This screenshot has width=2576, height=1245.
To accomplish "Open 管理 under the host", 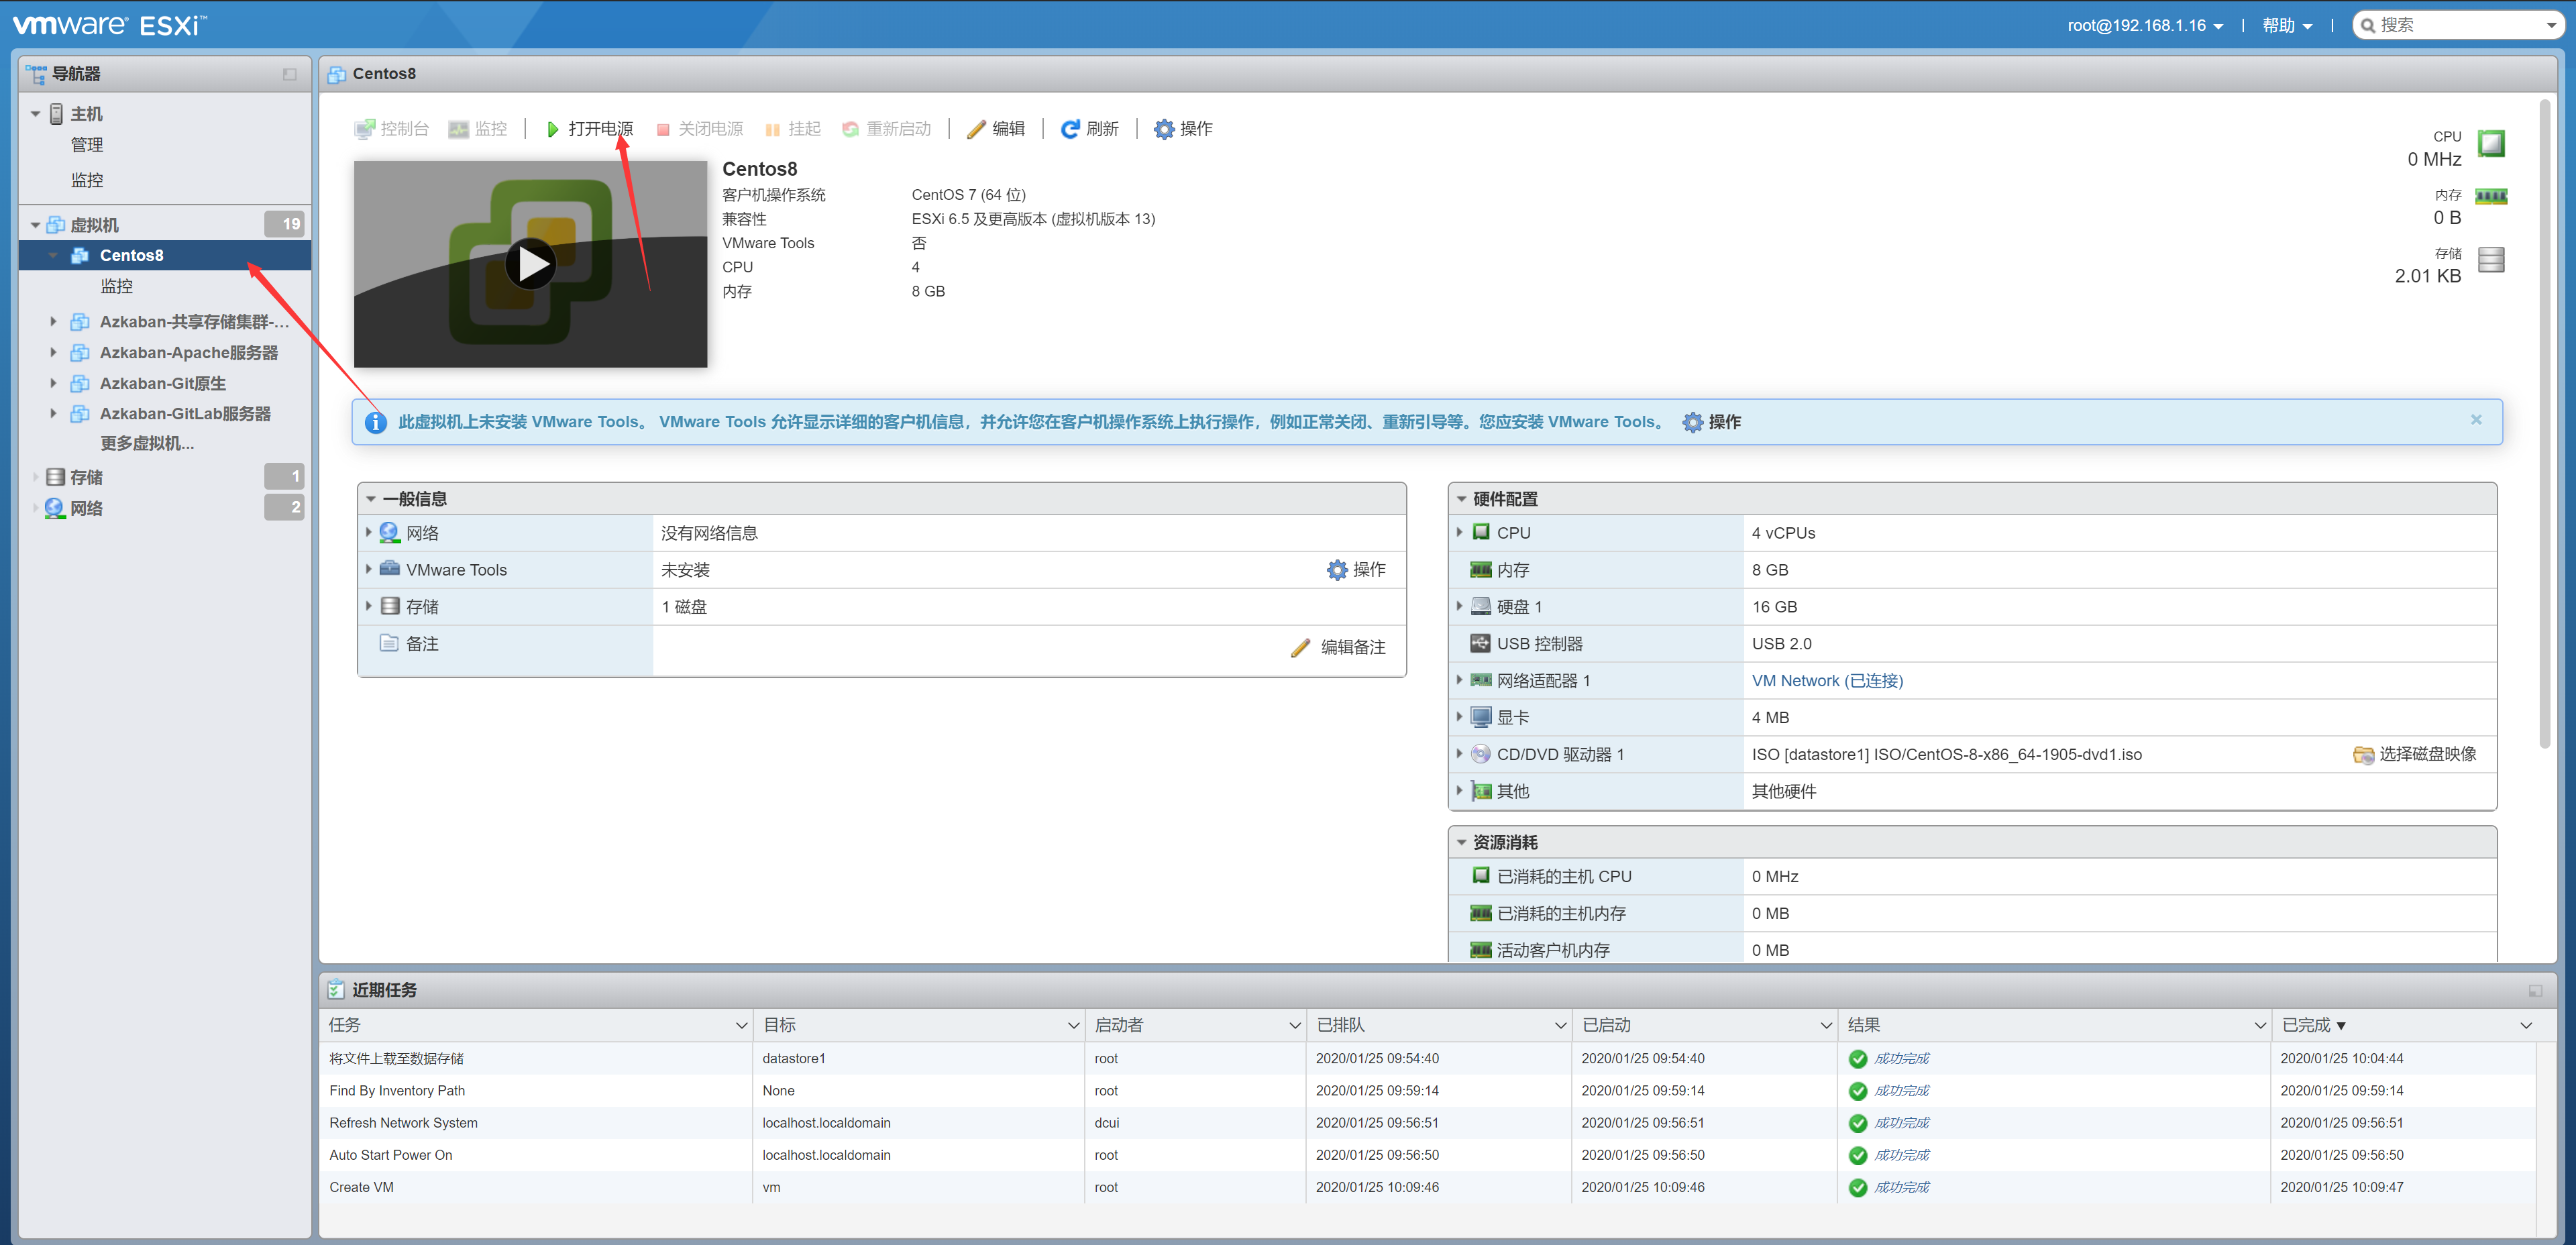I will pyautogui.click(x=87, y=145).
